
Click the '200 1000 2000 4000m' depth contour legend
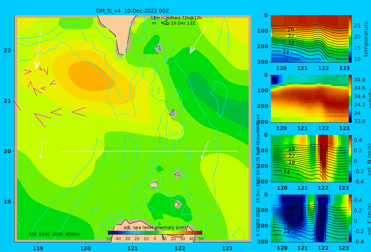coord(54,234)
